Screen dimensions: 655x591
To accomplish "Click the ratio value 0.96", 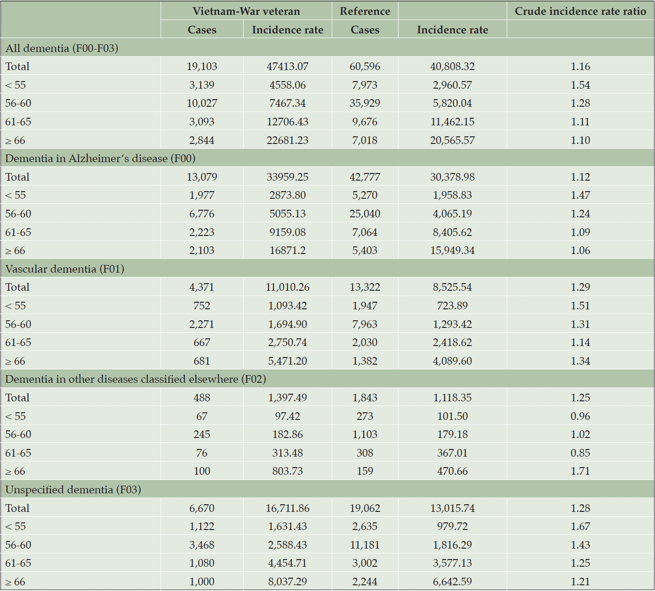I will click(x=580, y=416).
